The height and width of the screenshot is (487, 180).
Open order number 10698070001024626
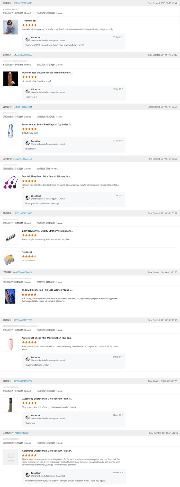[x=22, y=272]
